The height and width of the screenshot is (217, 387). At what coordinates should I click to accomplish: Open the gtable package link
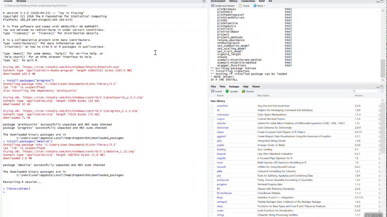click(220, 145)
